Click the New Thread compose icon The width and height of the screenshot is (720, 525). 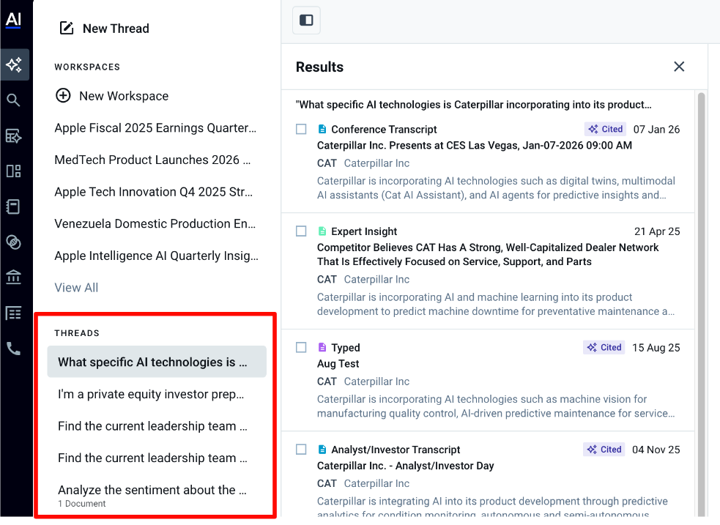click(67, 29)
